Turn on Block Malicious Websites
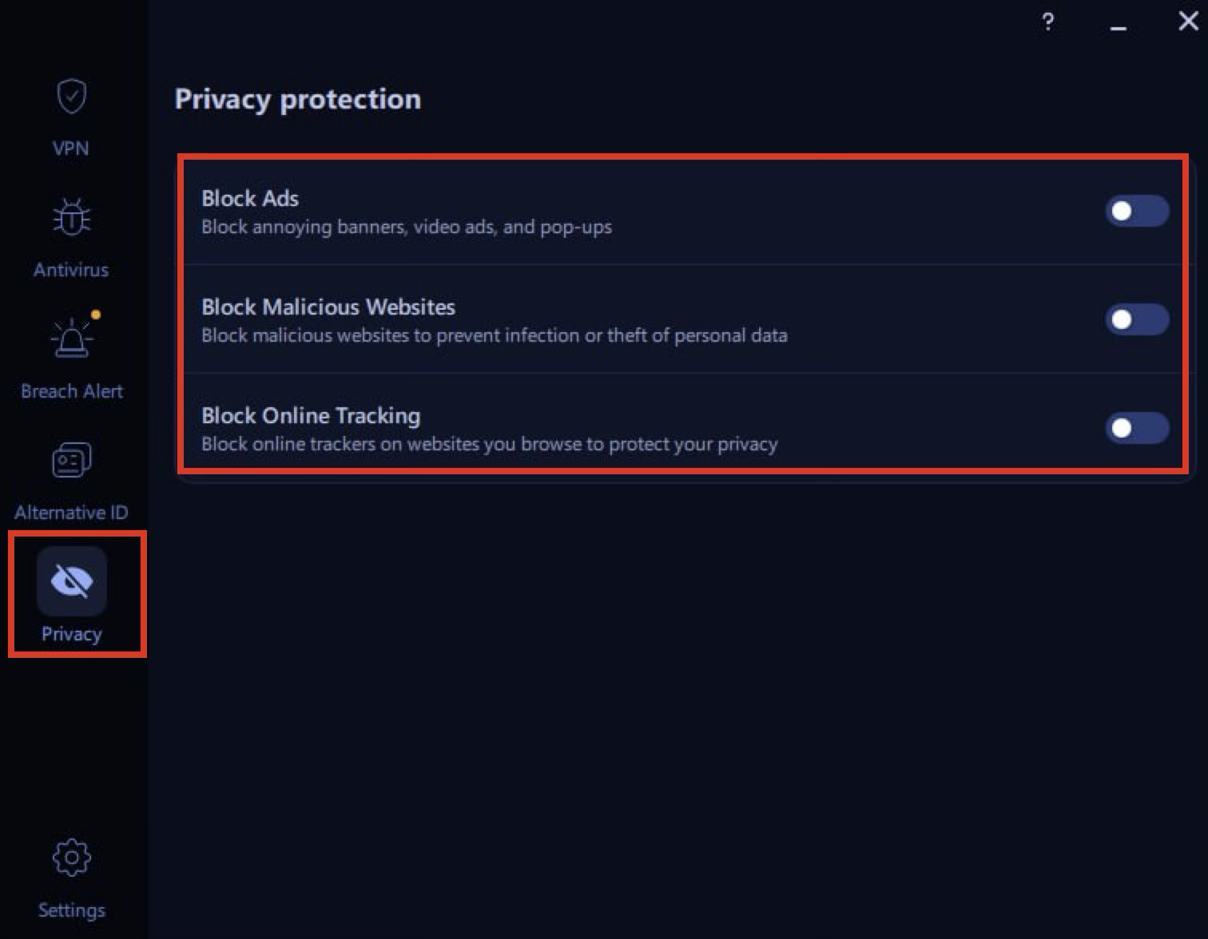The image size is (1208, 939). coord(1137,319)
